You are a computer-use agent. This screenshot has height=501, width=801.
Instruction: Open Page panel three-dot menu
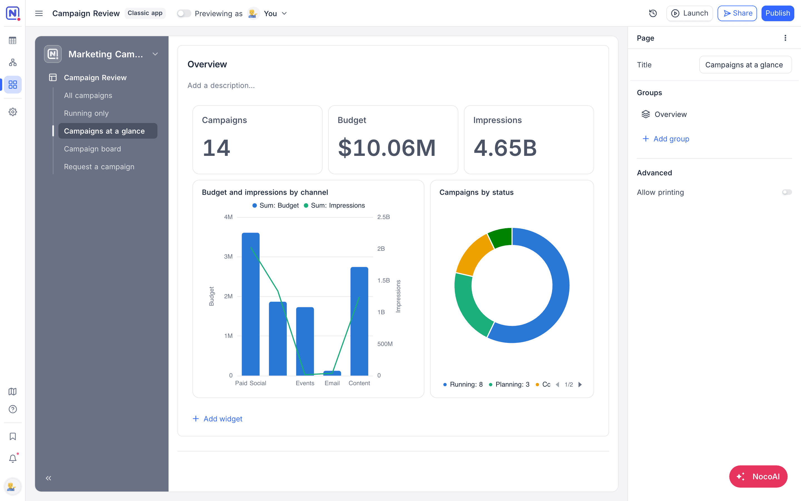[785, 38]
